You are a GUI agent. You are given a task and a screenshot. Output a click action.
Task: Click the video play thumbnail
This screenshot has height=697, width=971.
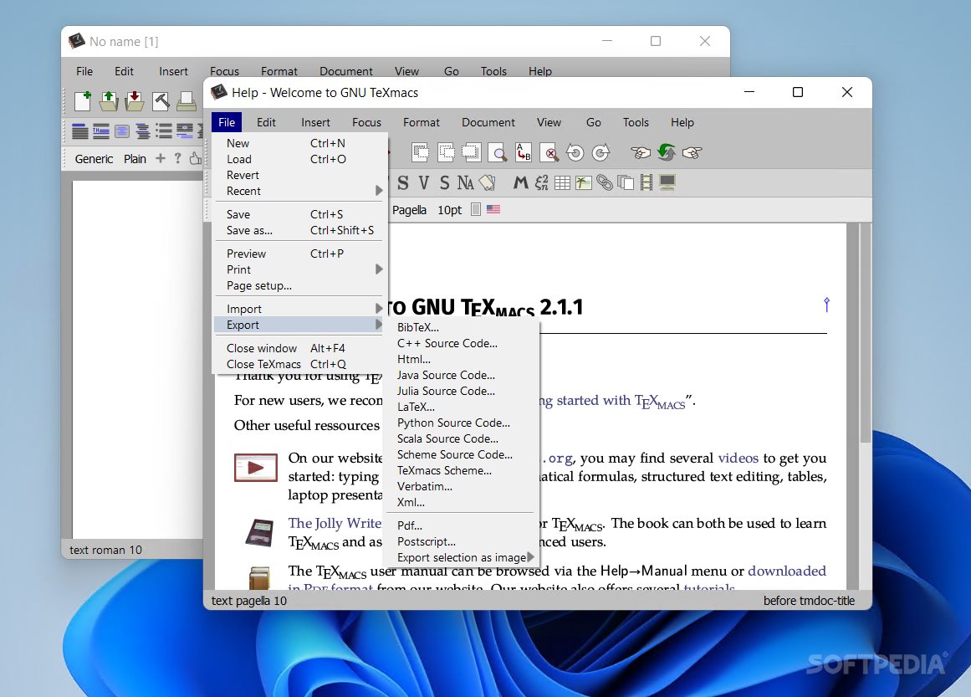click(x=256, y=468)
